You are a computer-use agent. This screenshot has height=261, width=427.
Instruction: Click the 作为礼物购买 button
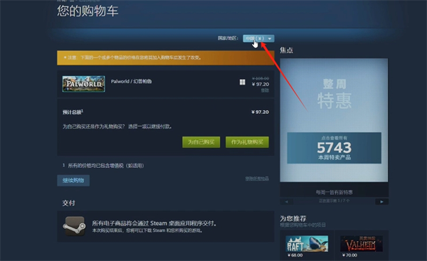[x=247, y=142]
